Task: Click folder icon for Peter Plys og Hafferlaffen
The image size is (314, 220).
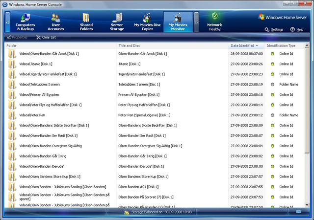Action: (x=12, y=105)
